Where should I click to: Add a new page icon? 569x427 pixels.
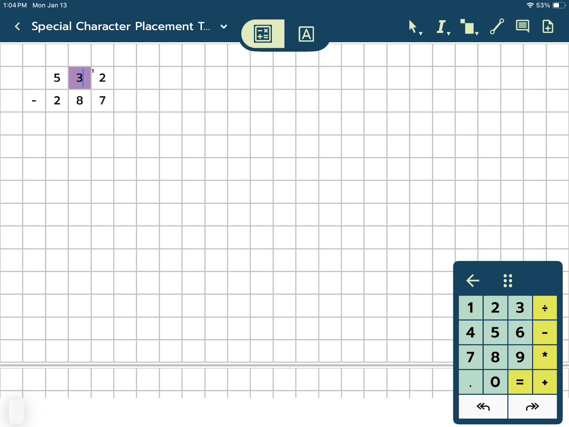(548, 27)
